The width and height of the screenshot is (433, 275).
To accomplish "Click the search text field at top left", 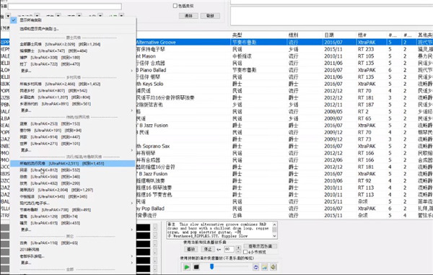I will click(65, 6).
